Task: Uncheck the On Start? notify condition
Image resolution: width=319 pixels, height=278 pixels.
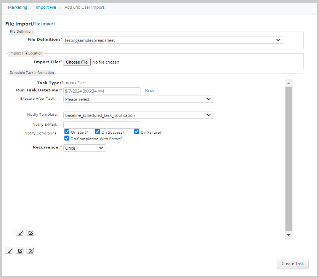Action: click(x=67, y=131)
